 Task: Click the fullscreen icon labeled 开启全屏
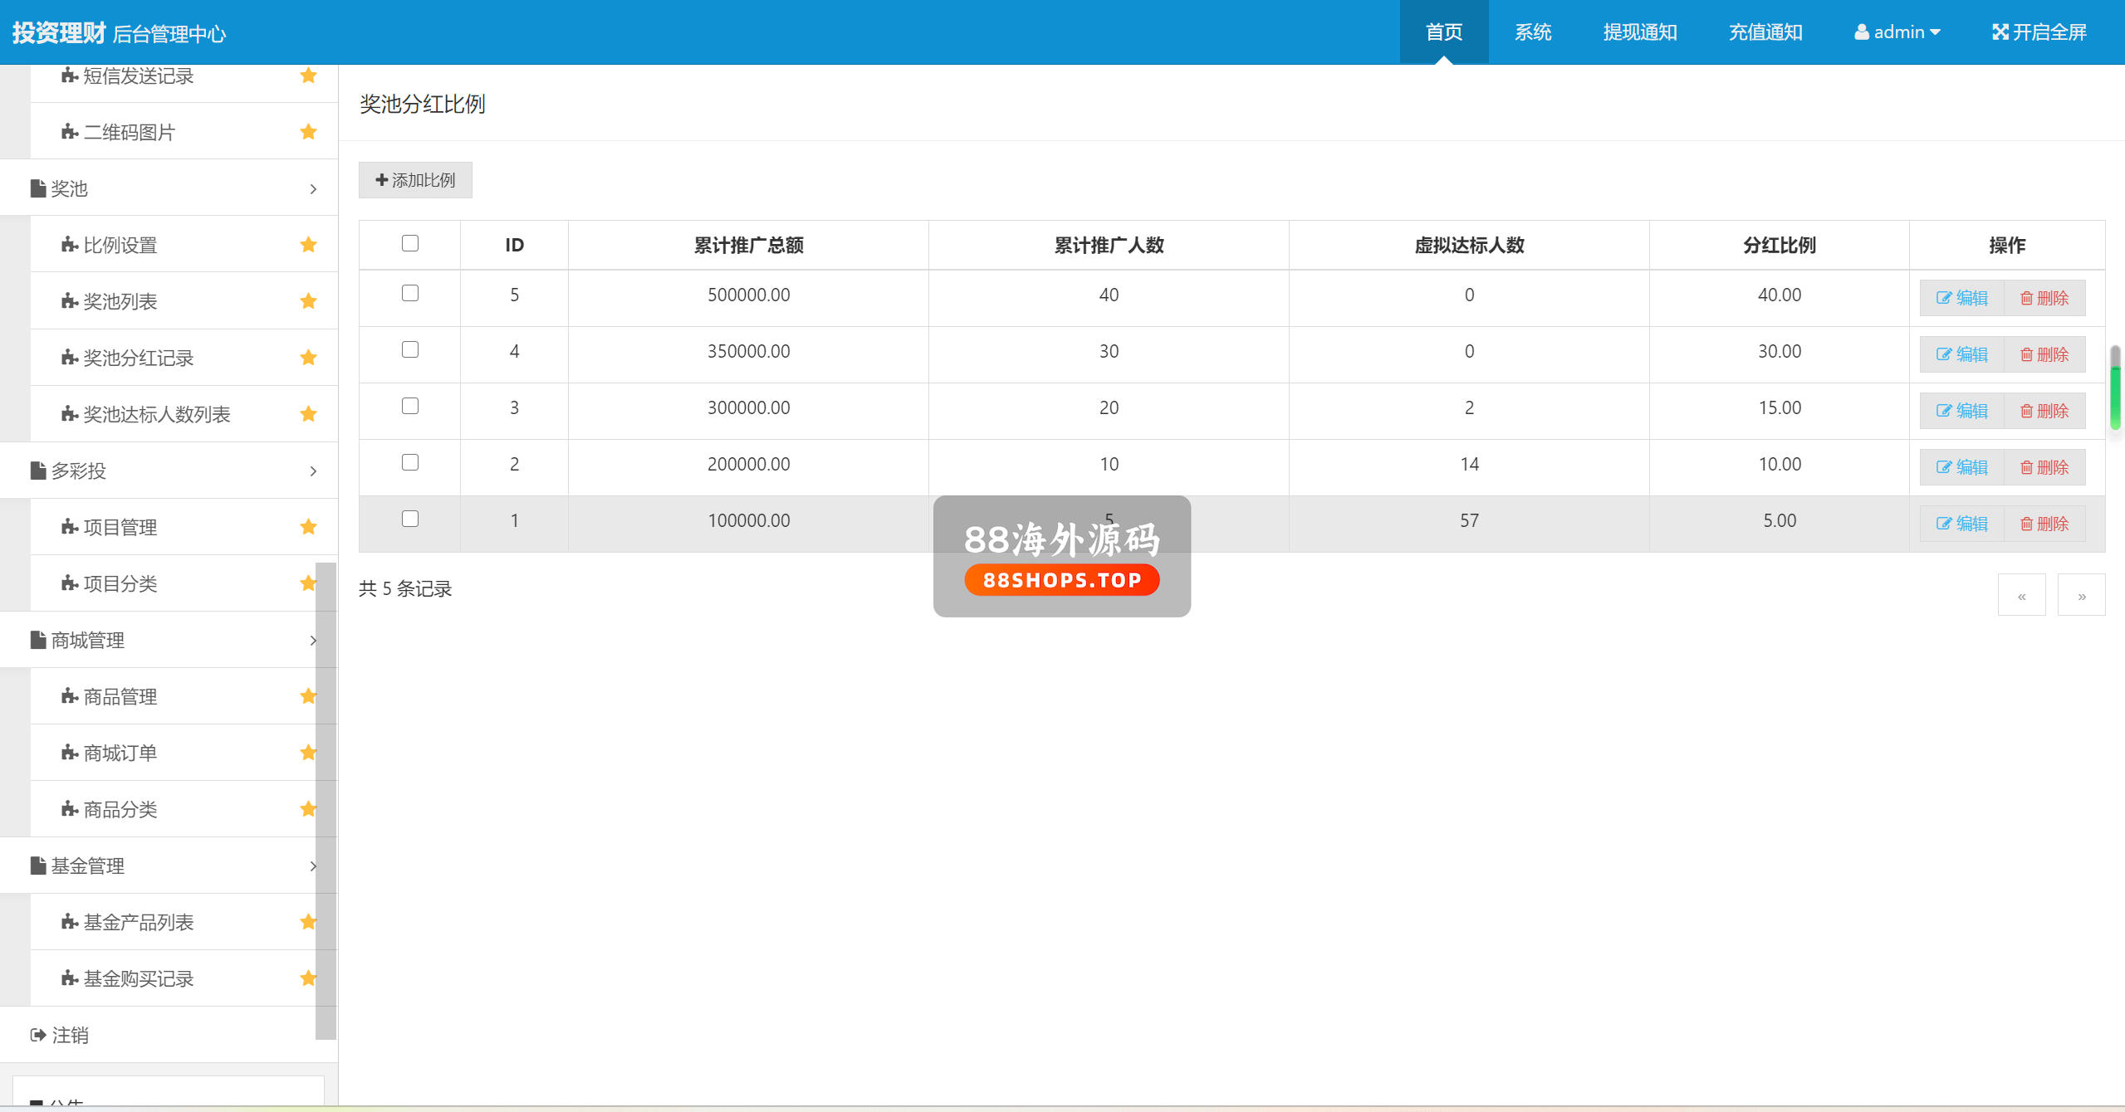pos(2000,32)
